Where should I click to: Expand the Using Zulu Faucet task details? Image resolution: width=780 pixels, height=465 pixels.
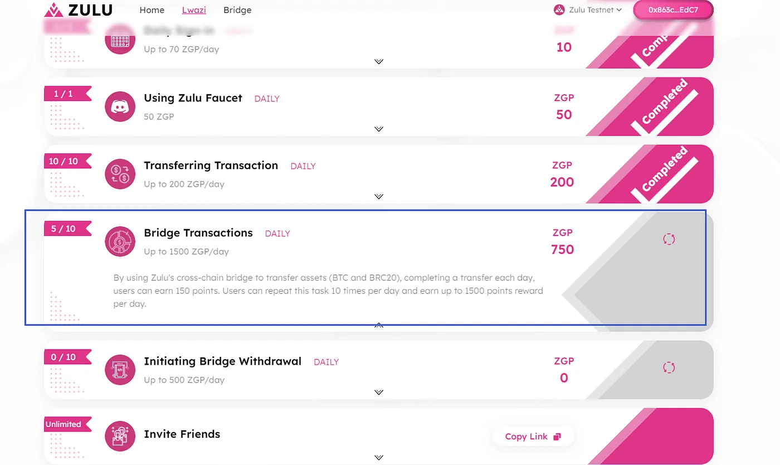pos(379,129)
